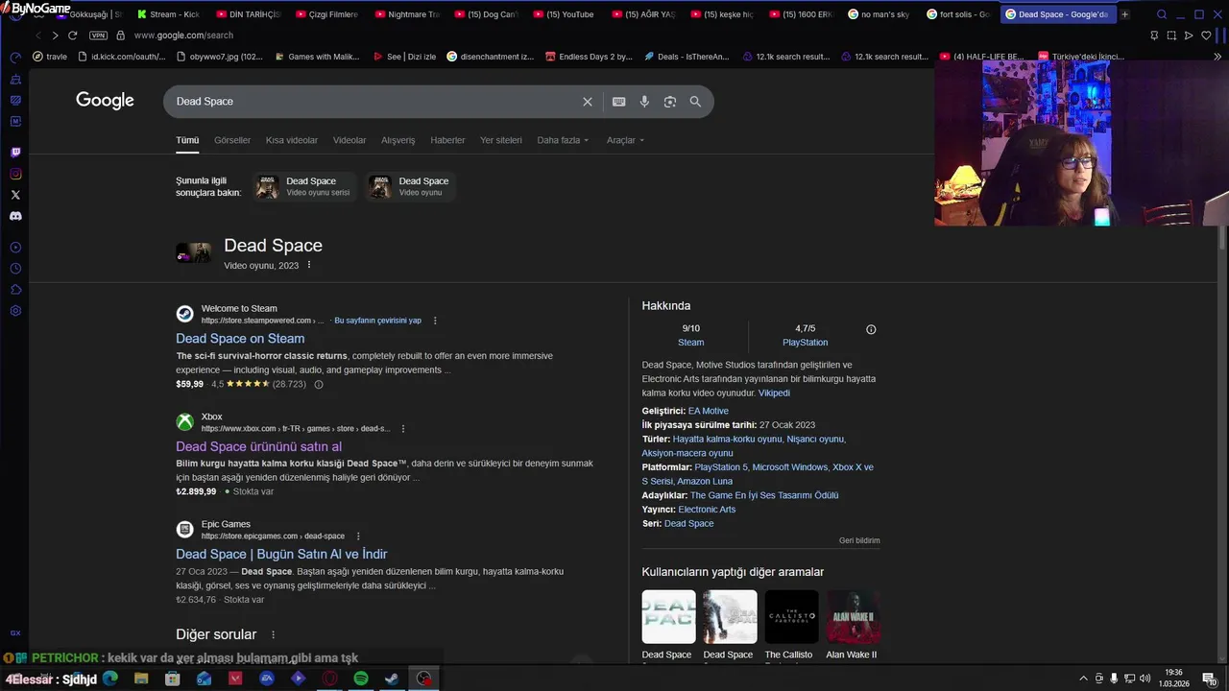Open the EA Motive developer link
This screenshot has height=691, width=1229.
708,411
